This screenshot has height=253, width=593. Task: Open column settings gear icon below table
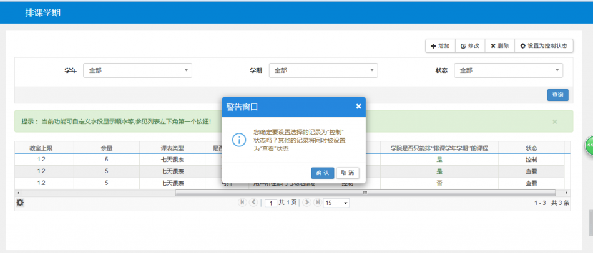tap(20, 203)
